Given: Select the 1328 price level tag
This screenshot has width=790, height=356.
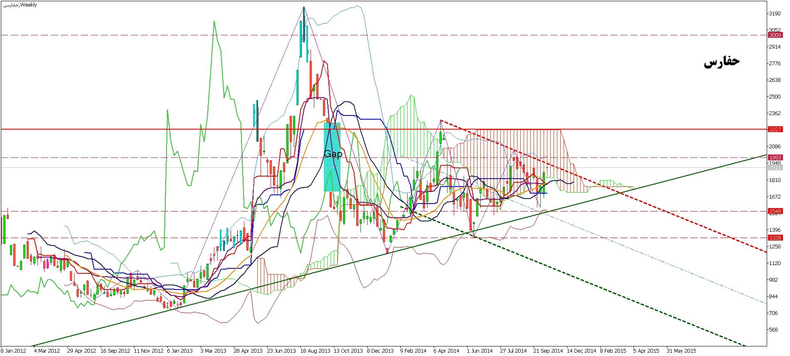Looking at the screenshot, I should point(775,238).
